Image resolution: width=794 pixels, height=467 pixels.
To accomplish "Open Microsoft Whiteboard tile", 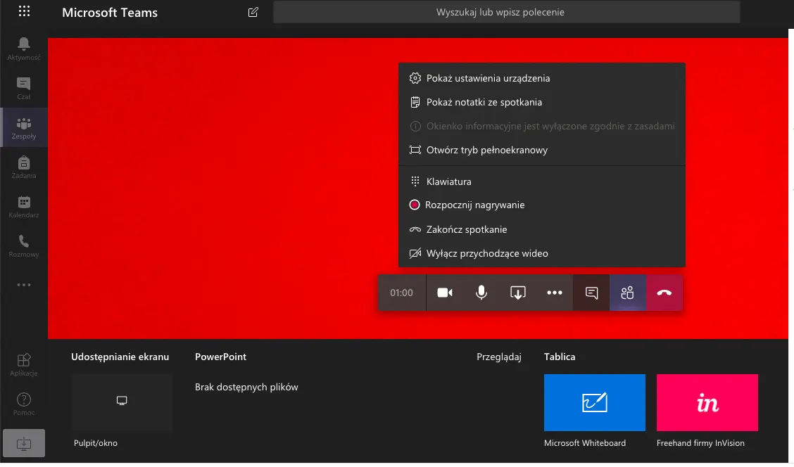I will click(595, 402).
